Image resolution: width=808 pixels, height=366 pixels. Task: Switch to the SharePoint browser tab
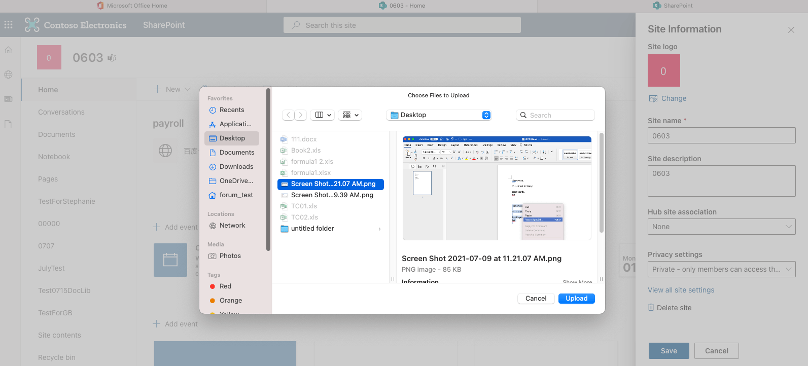673,6
